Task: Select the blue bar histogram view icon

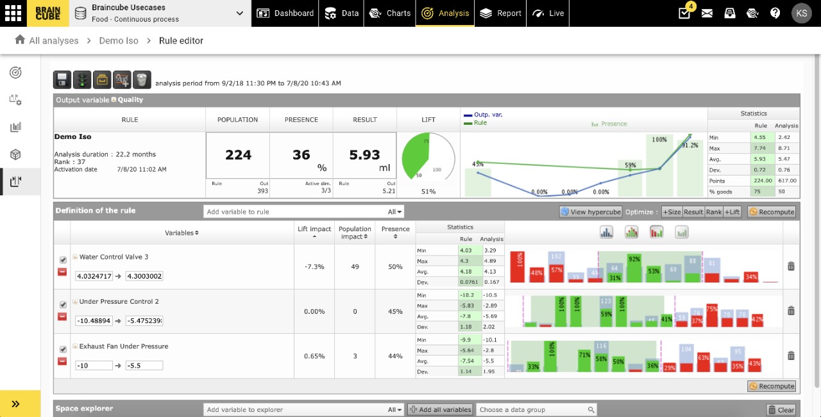Action: [607, 232]
